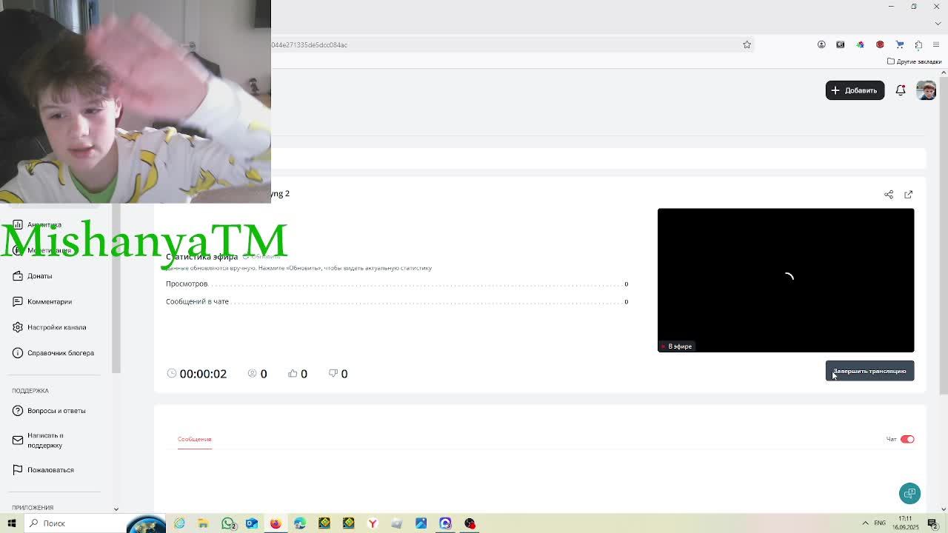Click the Просмотров statistics row

397,284
